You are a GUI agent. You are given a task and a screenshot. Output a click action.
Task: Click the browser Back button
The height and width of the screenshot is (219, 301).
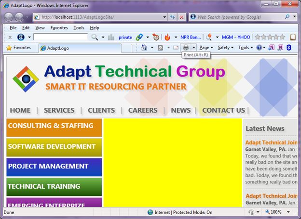coord(9,17)
